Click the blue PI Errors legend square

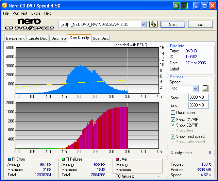click(10, 159)
